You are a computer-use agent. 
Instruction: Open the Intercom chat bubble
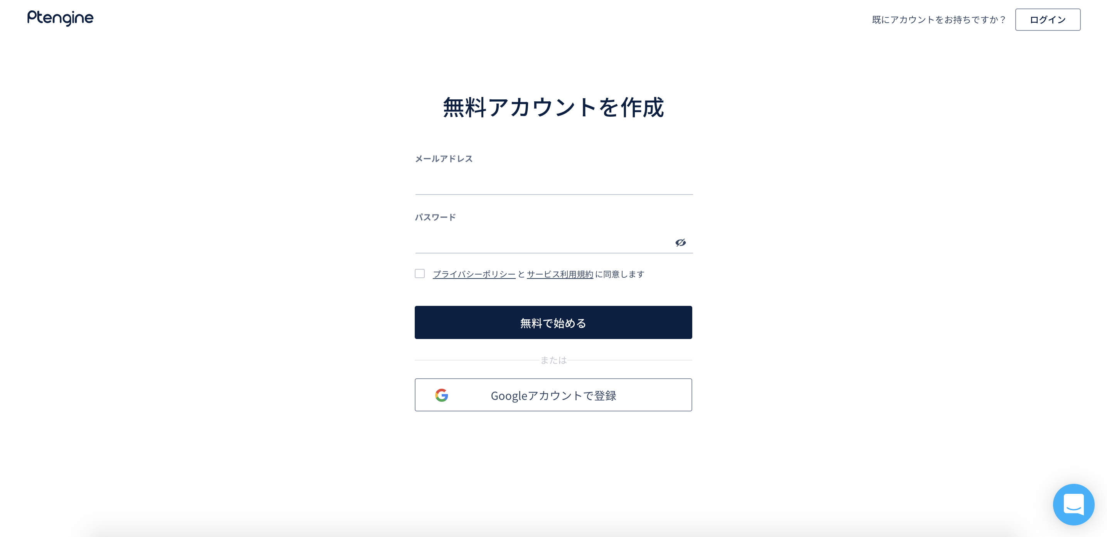point(1073,504)
